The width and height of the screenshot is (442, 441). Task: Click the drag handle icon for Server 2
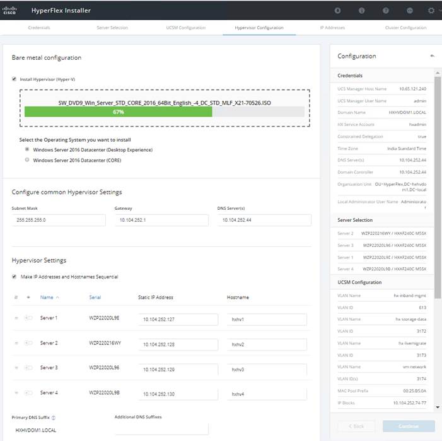[16, 343]
